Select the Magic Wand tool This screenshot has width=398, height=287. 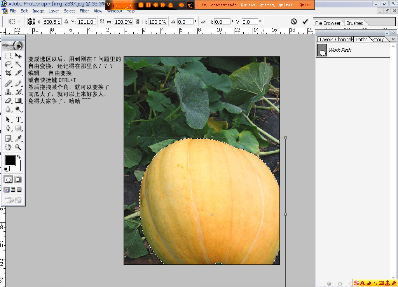18,64
